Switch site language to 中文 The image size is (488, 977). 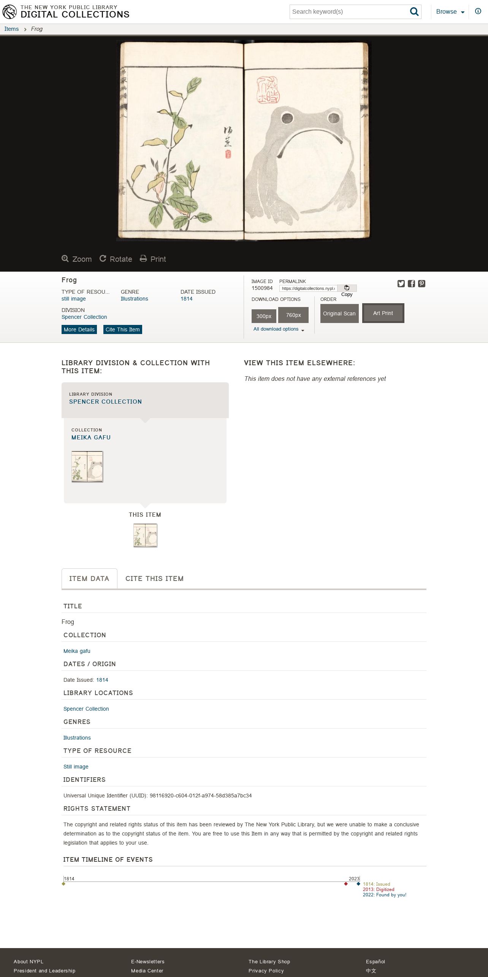[371, 971]
